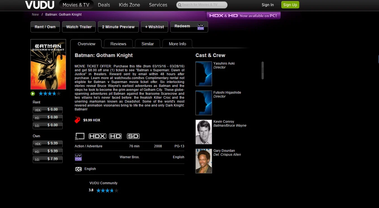Click the Search for Movies & TV field
Screen dimensions: 379x208
click(x=202, y=5)
